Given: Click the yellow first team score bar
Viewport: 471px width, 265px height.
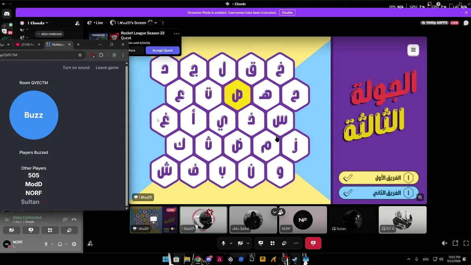Looking at the screenshot, I should [x=379, y=178].
